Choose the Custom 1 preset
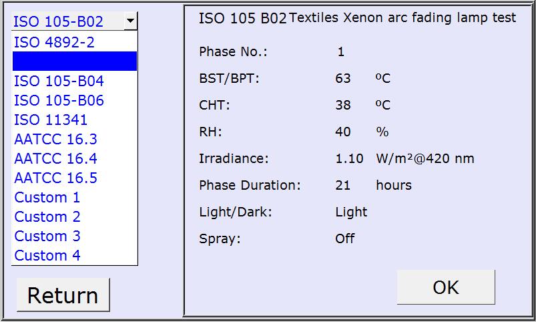 pos(47,198)
